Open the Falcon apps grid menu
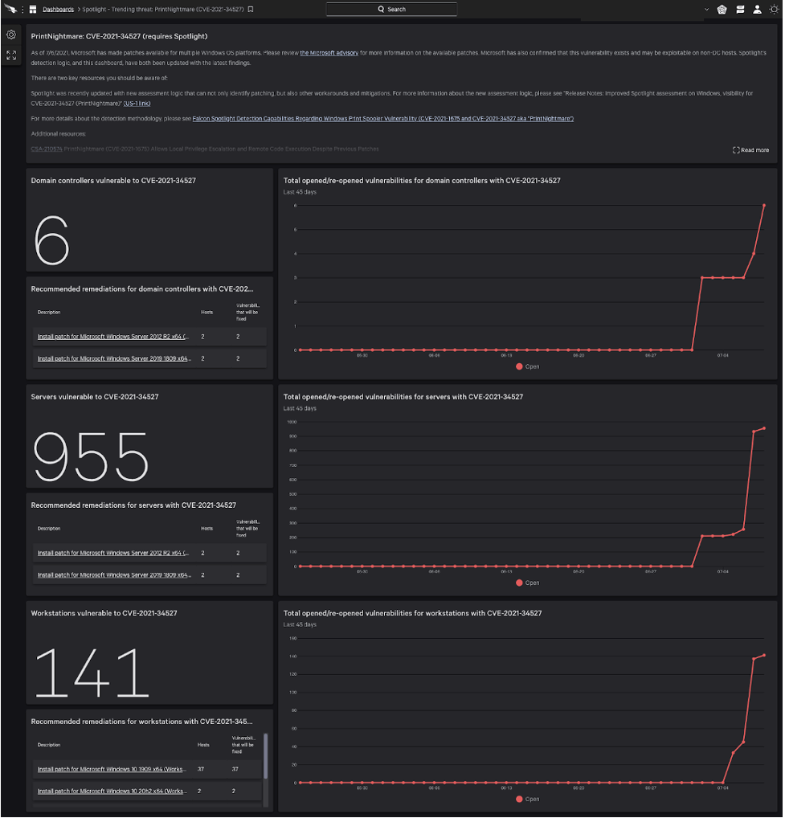The width and height of the screenshot is (785, 818). pyautogui.click(x=32, y=10)
